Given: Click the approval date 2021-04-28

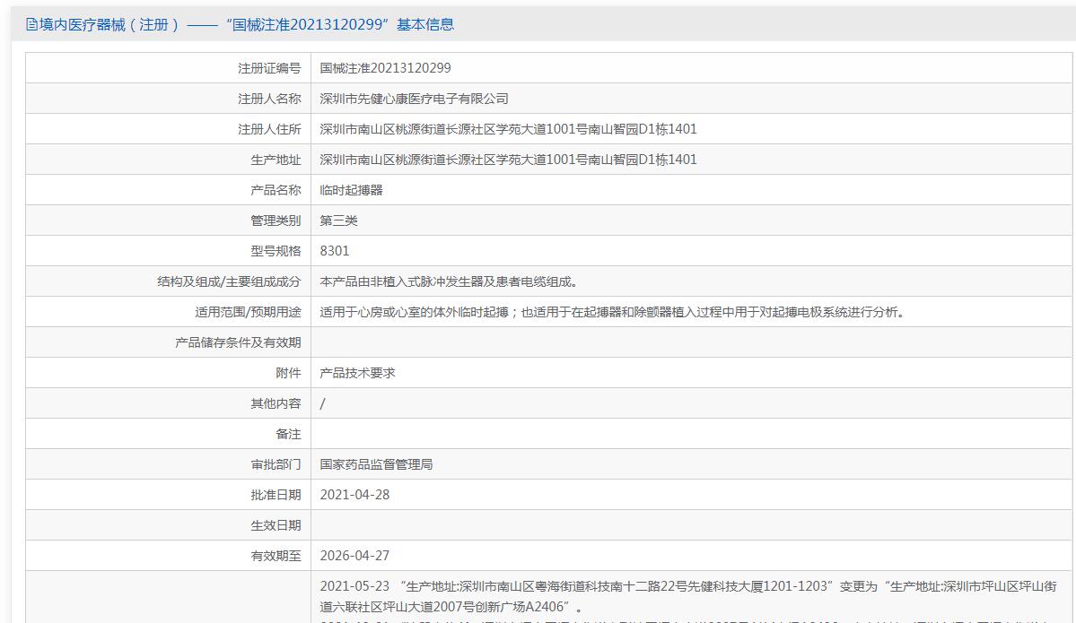Looking at the screenshot, I should tap(354, 495).
